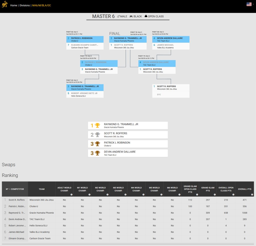Image resolution: width=256 pixels, height=246 pixels.
Task: Click the Open Class weight icon
Action: 146,16
